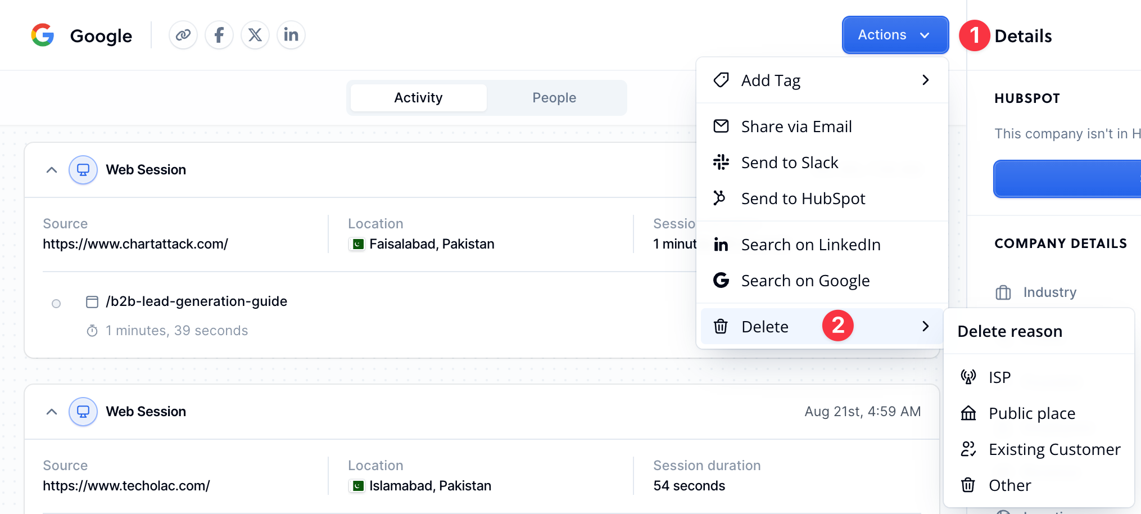Click the tag icon beside Add Tag

(721, 80)
